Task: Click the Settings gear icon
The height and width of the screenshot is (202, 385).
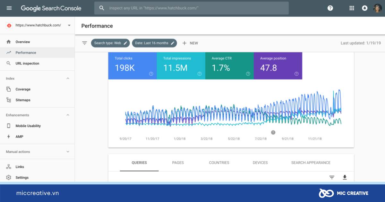Action: (9, 178)
